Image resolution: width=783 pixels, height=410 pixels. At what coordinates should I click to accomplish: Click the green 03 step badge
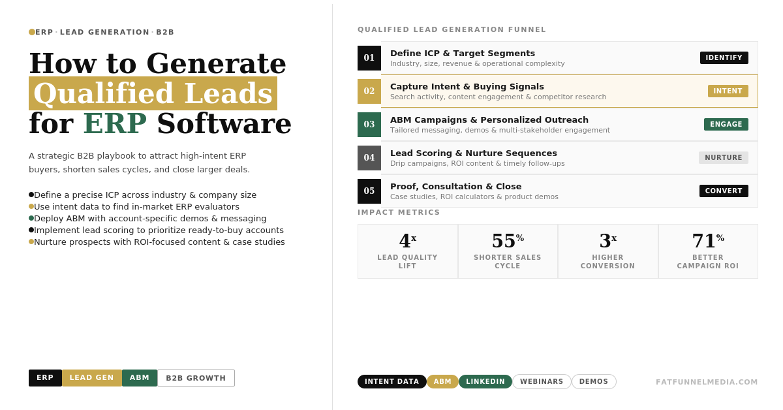tap(369, 125)
